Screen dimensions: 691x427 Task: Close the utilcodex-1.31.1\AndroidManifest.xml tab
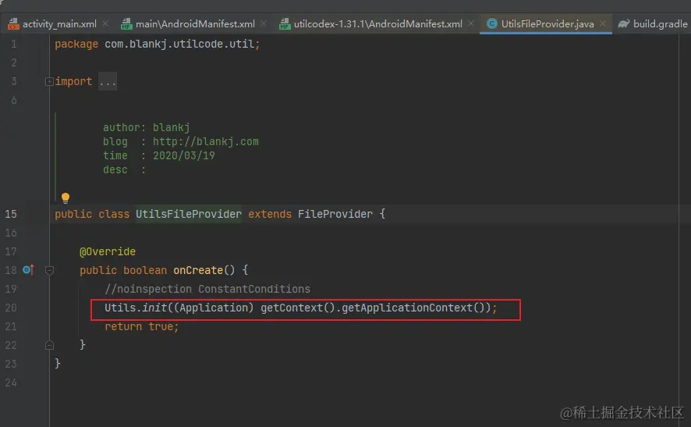coord(470,24)
